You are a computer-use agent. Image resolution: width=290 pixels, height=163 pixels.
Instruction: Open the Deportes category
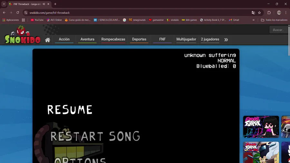pyautogui.click(x=139, y=39)
